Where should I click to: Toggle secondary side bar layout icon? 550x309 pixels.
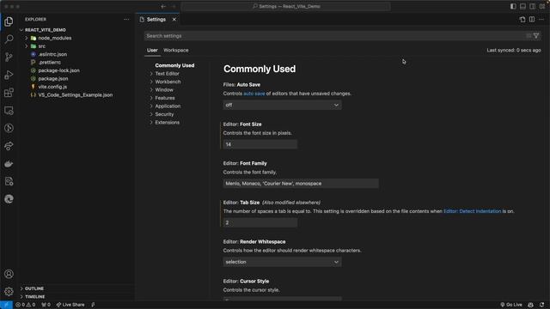533,6
